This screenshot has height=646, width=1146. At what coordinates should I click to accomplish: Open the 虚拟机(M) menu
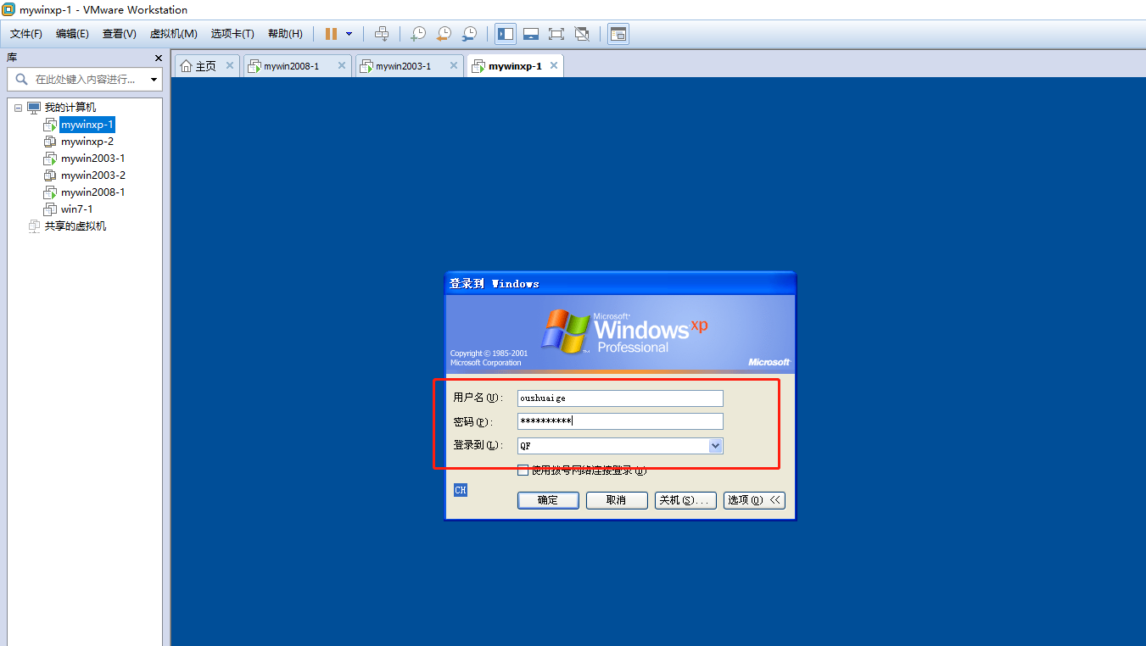(174, 34)
